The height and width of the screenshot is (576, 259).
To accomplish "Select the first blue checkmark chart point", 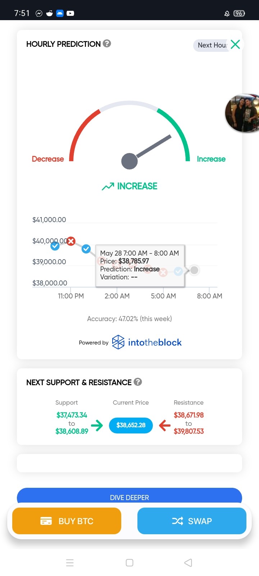I will point(55,246).
